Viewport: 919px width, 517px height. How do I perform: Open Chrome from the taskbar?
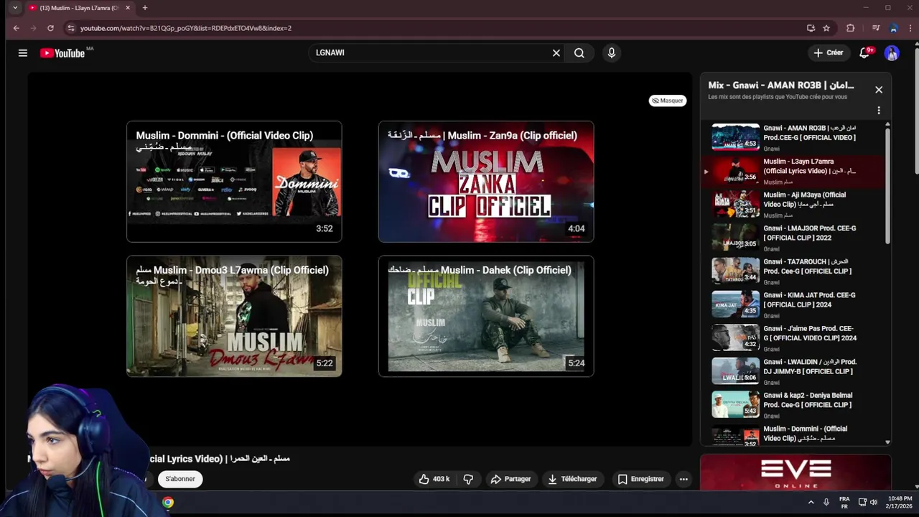168,503
